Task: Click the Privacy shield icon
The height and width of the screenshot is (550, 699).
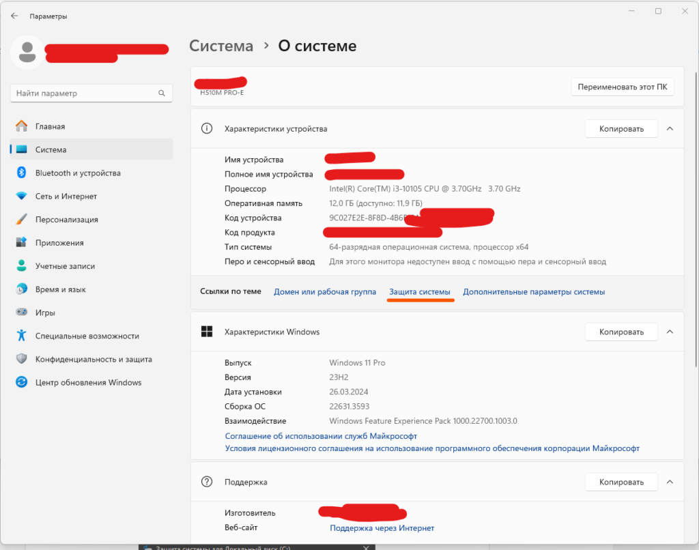Action: pyautogui.click(x=21, y=358)
